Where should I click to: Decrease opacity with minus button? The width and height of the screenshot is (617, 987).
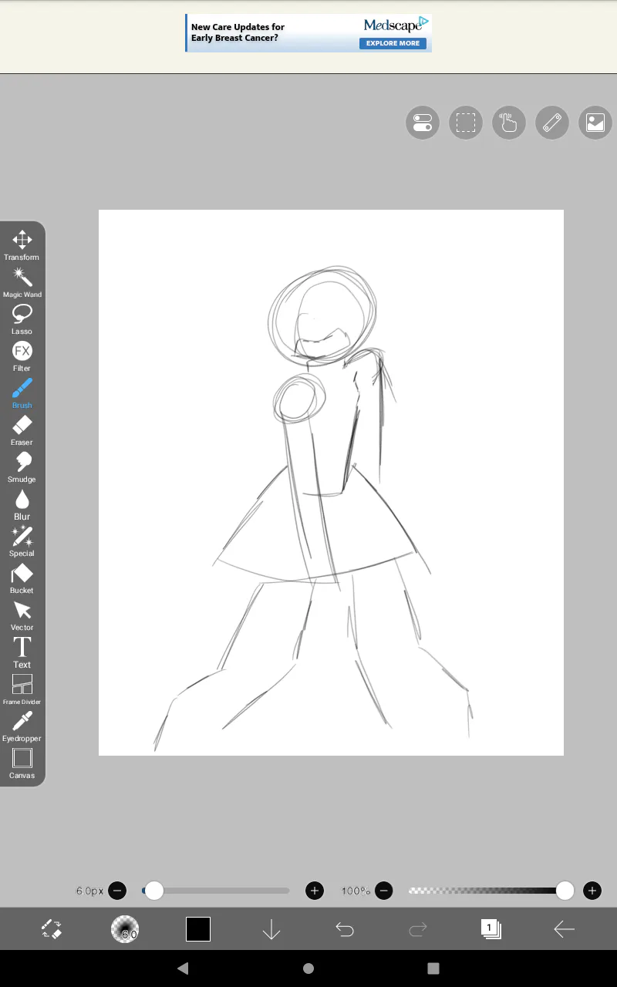pos(384,891)
